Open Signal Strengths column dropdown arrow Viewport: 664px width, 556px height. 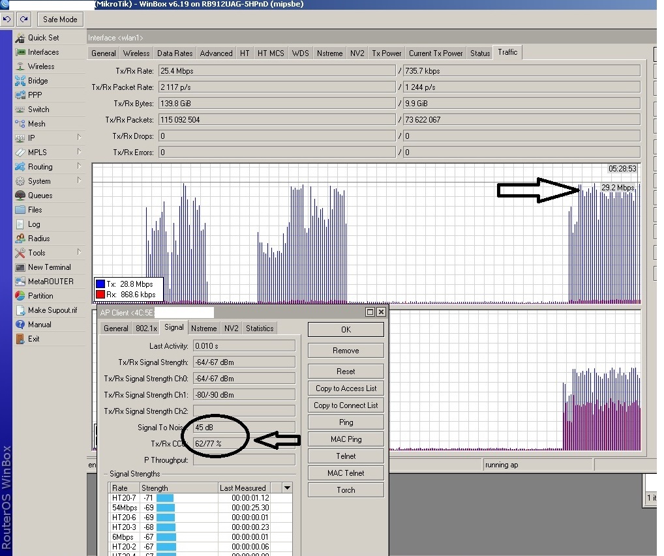[287, 488]
